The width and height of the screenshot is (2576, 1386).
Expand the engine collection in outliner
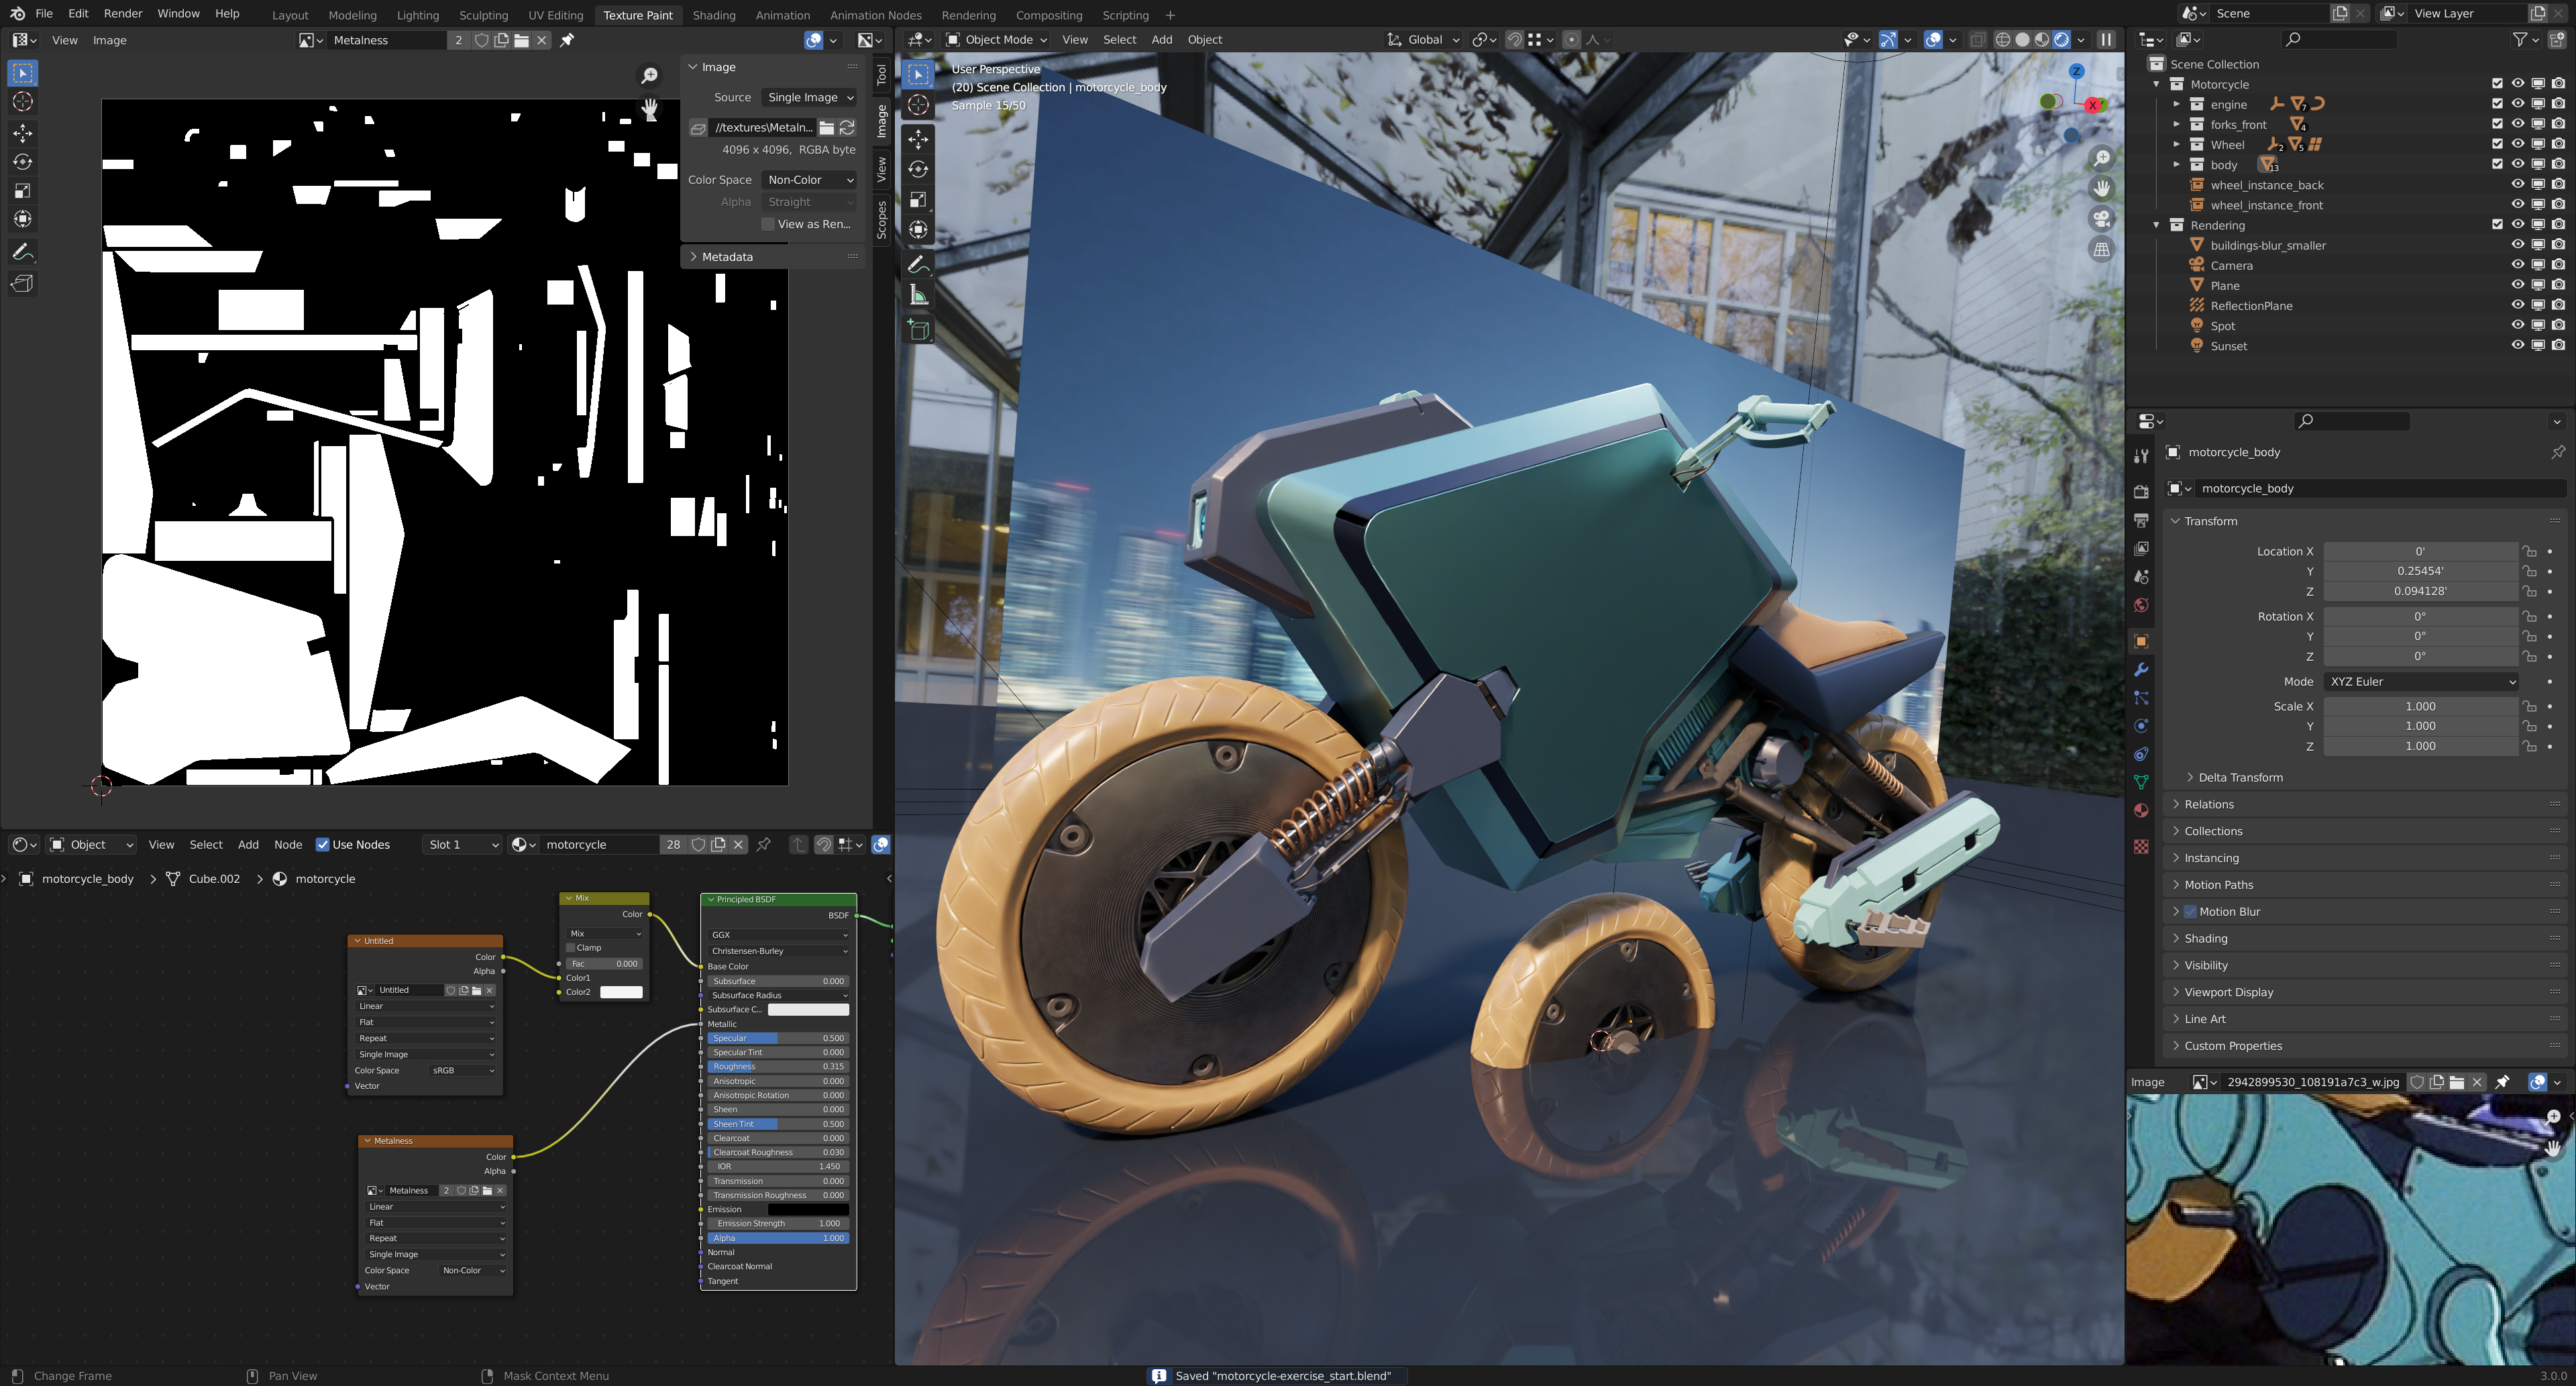[x=2176, y=104]
